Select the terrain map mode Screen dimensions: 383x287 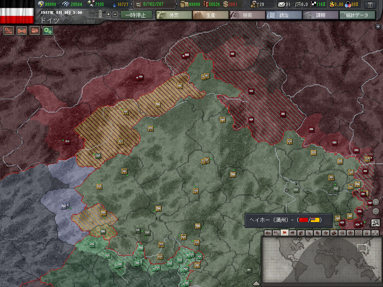tap(268, 233)
